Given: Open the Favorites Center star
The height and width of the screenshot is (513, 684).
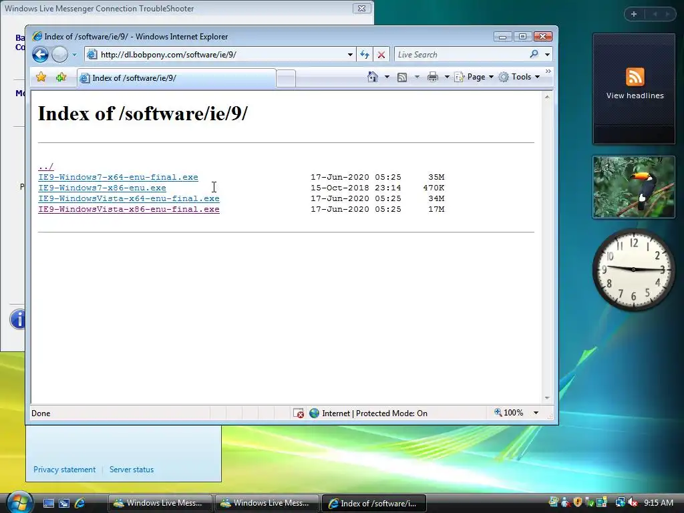Looking at the screenshot, I should click(41, 77).
